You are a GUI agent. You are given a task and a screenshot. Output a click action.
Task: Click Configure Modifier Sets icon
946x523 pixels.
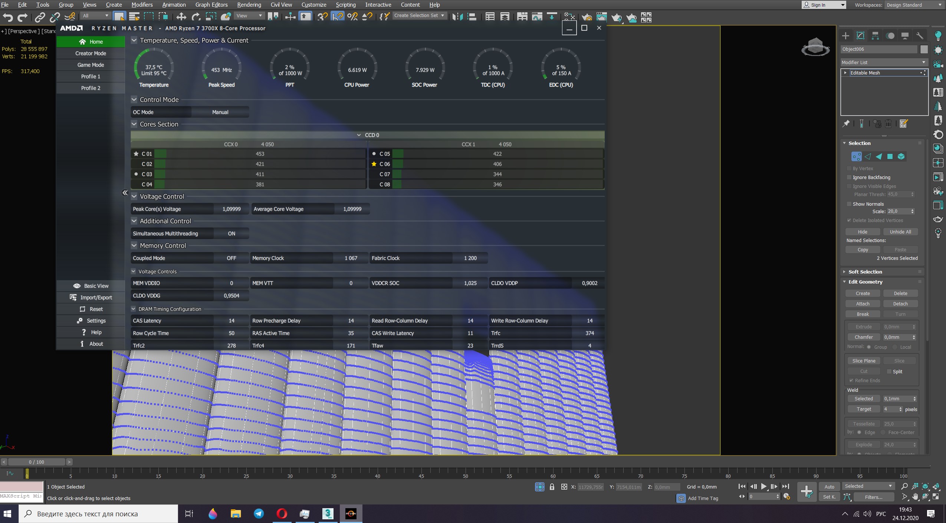click(x=904, y=124)
